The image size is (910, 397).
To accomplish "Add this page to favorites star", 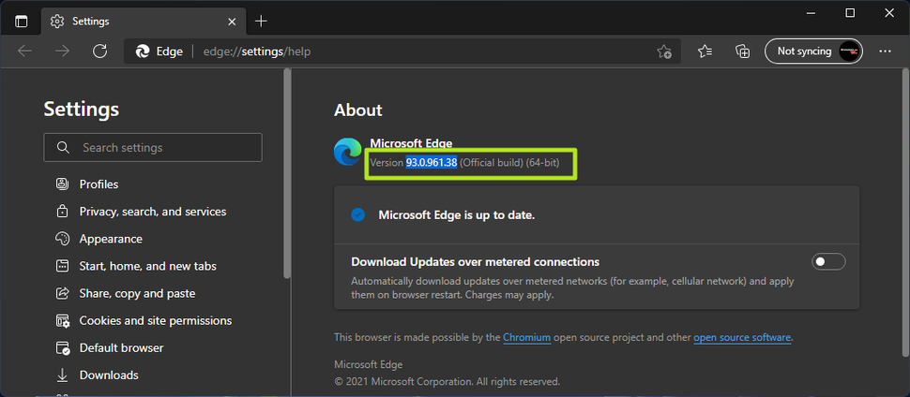I will [x=664, y=51].
